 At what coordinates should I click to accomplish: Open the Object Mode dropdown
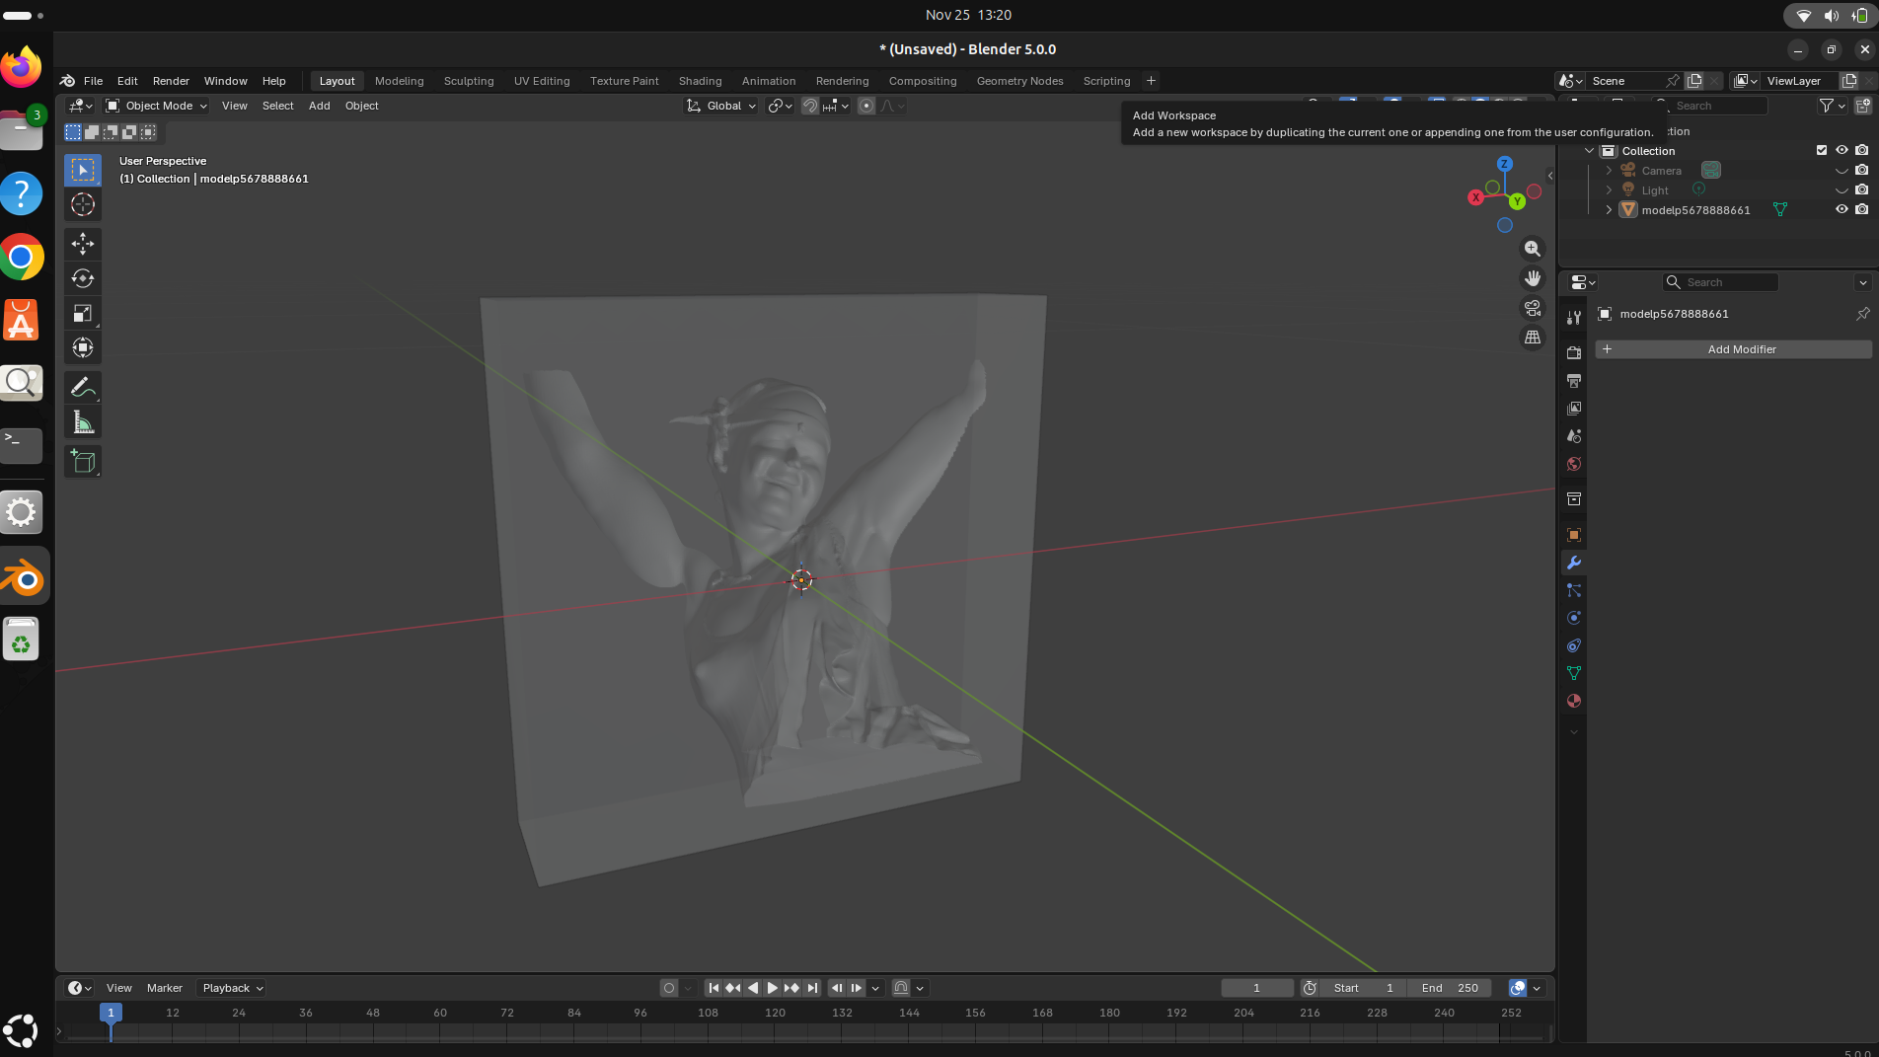click(157, 106)
